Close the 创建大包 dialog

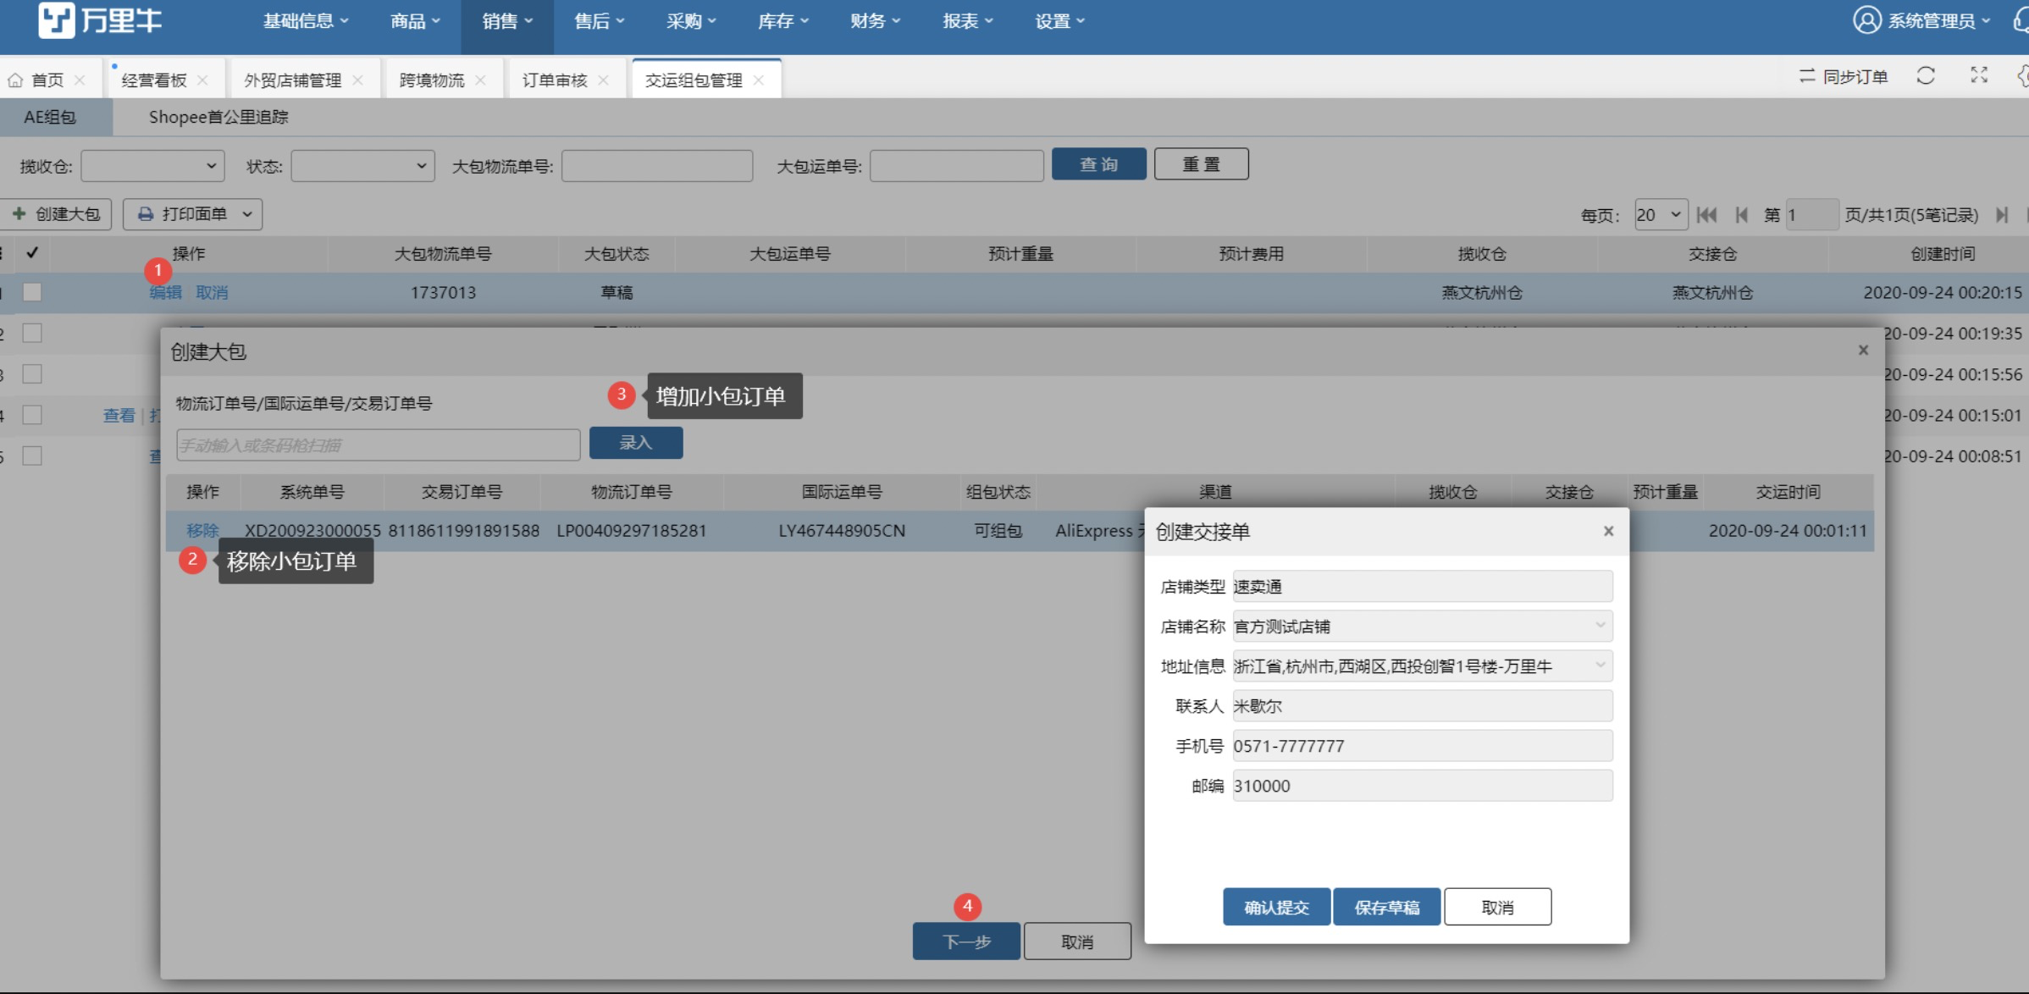coord(1863,350)
